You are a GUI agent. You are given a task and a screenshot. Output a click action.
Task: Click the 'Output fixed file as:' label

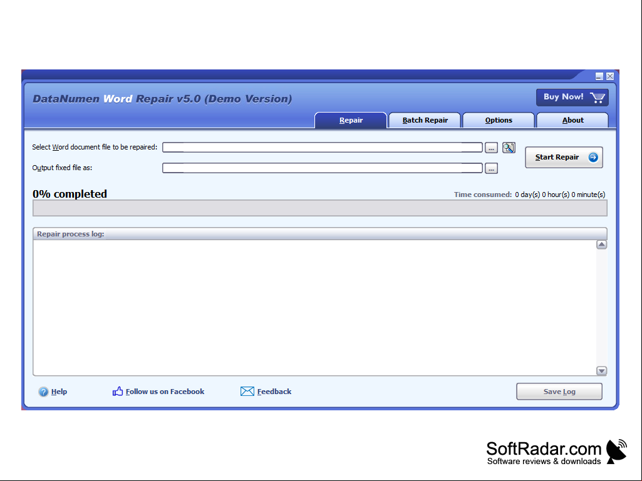(62, 168)
